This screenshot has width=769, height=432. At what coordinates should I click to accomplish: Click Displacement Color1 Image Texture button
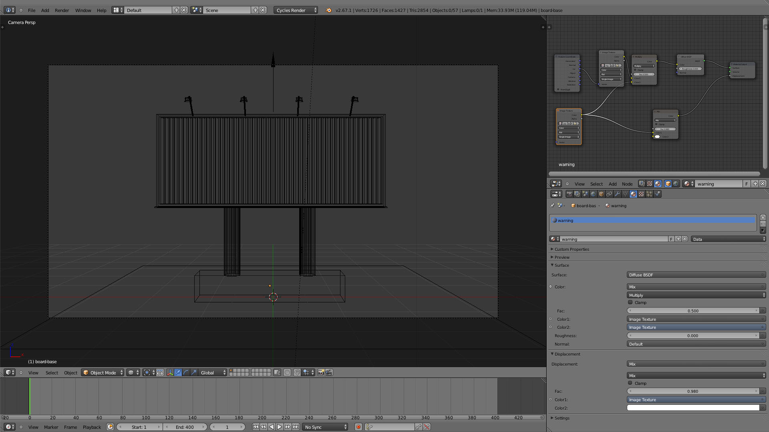tap(696, 400)
